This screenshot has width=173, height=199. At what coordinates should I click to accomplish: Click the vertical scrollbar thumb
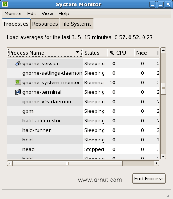(163, 89)
